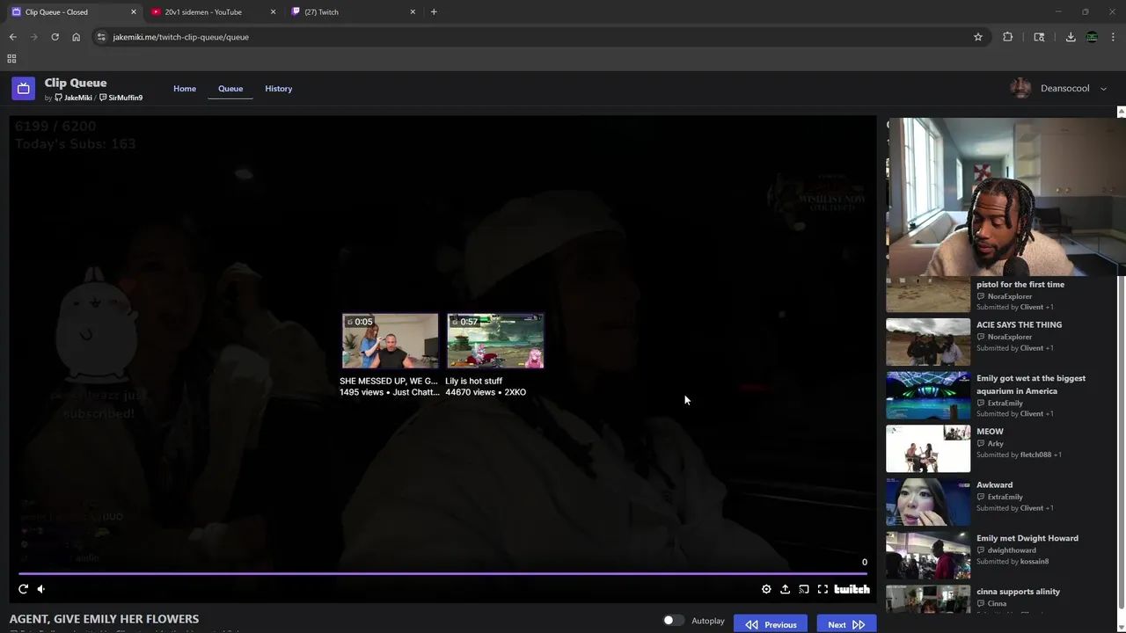The width and height of the screenshot is (1126, 633).
Task: Open the browser menu (three dots)
Action: tap(1114, 37)
